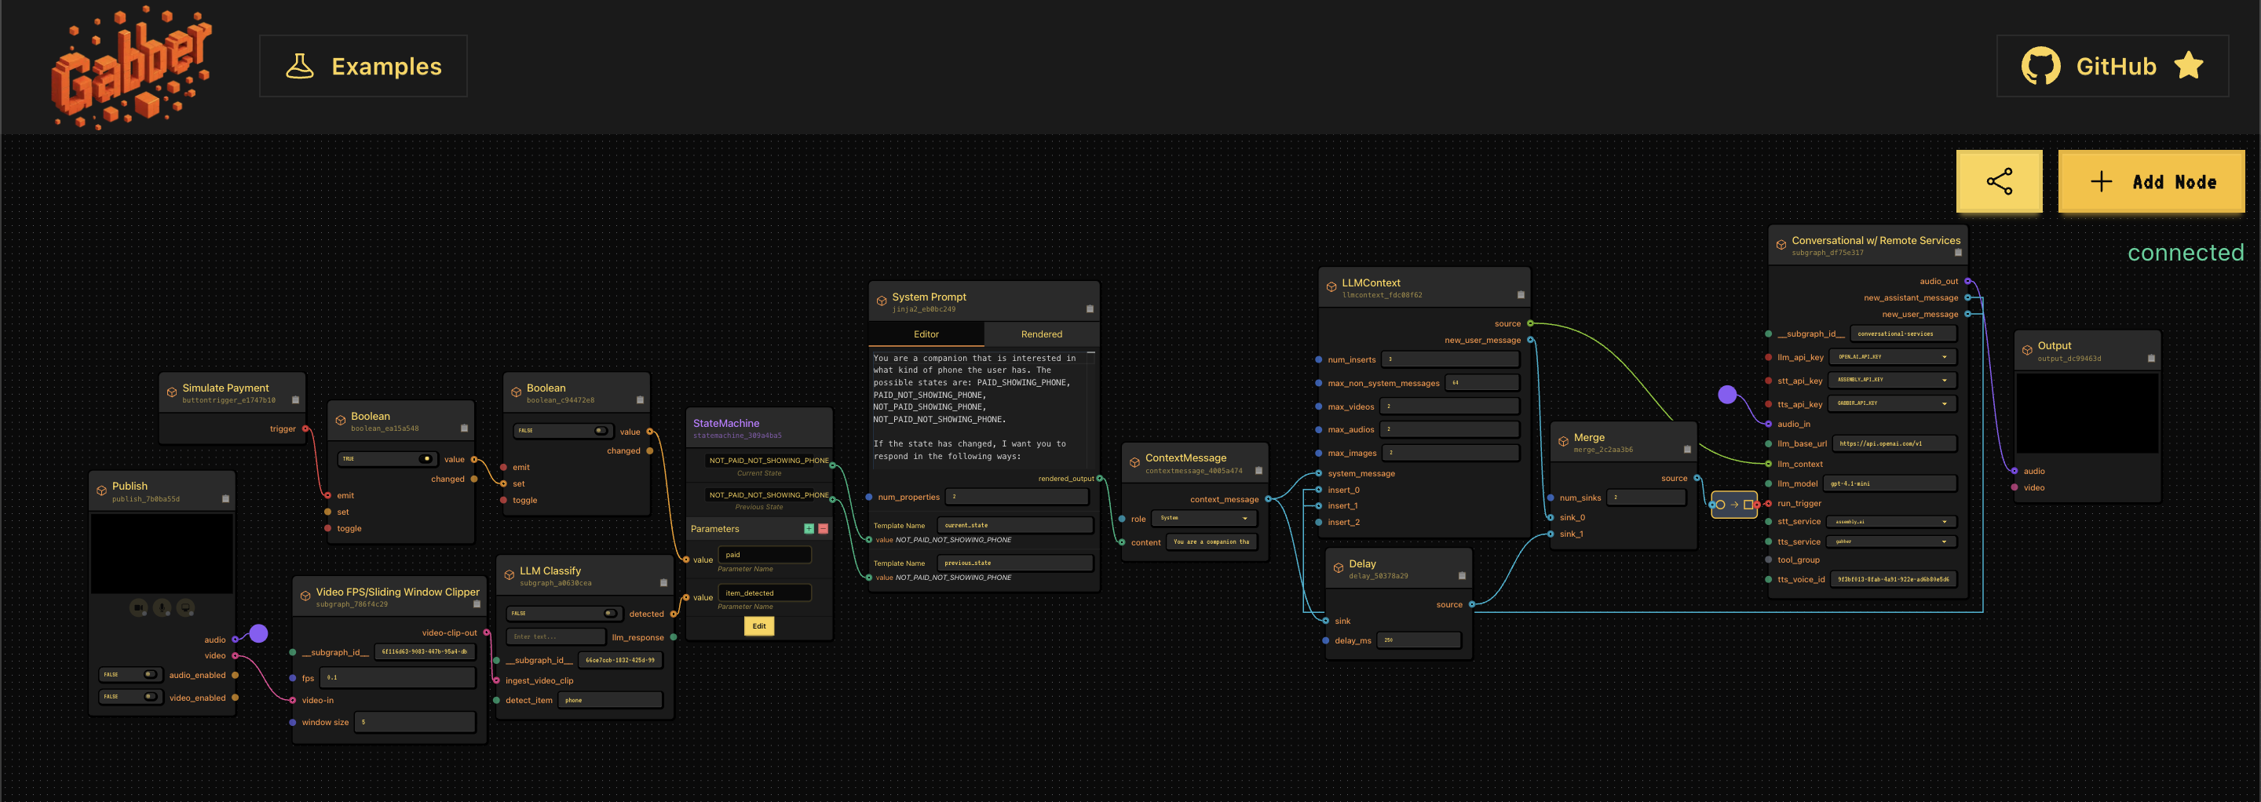Open the tts_service dropdown
The image size is (2261, 802).
(1891, 541)
